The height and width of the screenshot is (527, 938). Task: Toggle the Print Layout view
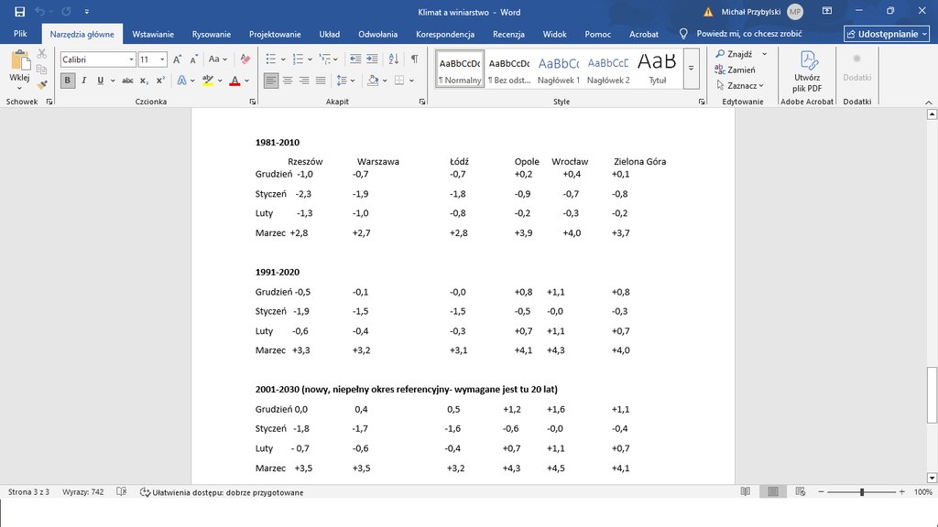pyautogui.click(x=773, y=491)
